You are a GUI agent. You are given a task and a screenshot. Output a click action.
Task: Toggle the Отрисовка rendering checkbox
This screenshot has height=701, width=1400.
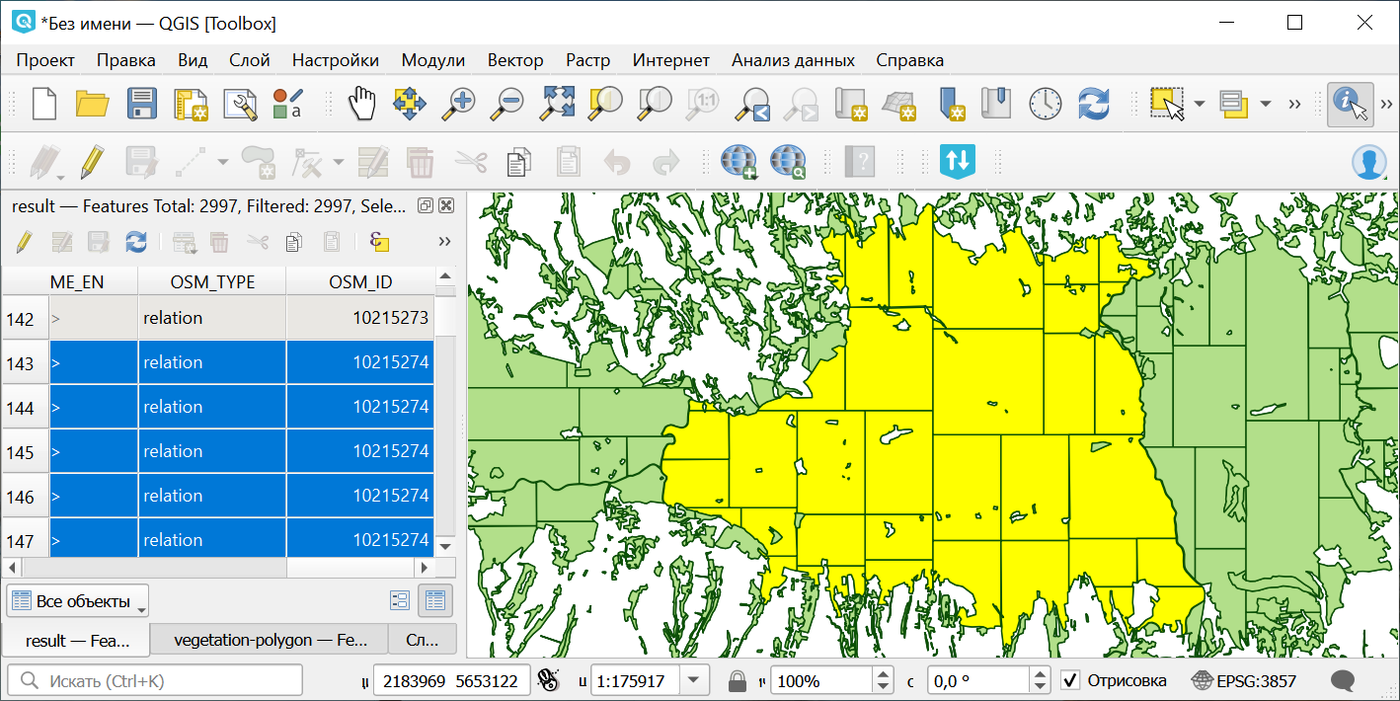coord(1069,680)
